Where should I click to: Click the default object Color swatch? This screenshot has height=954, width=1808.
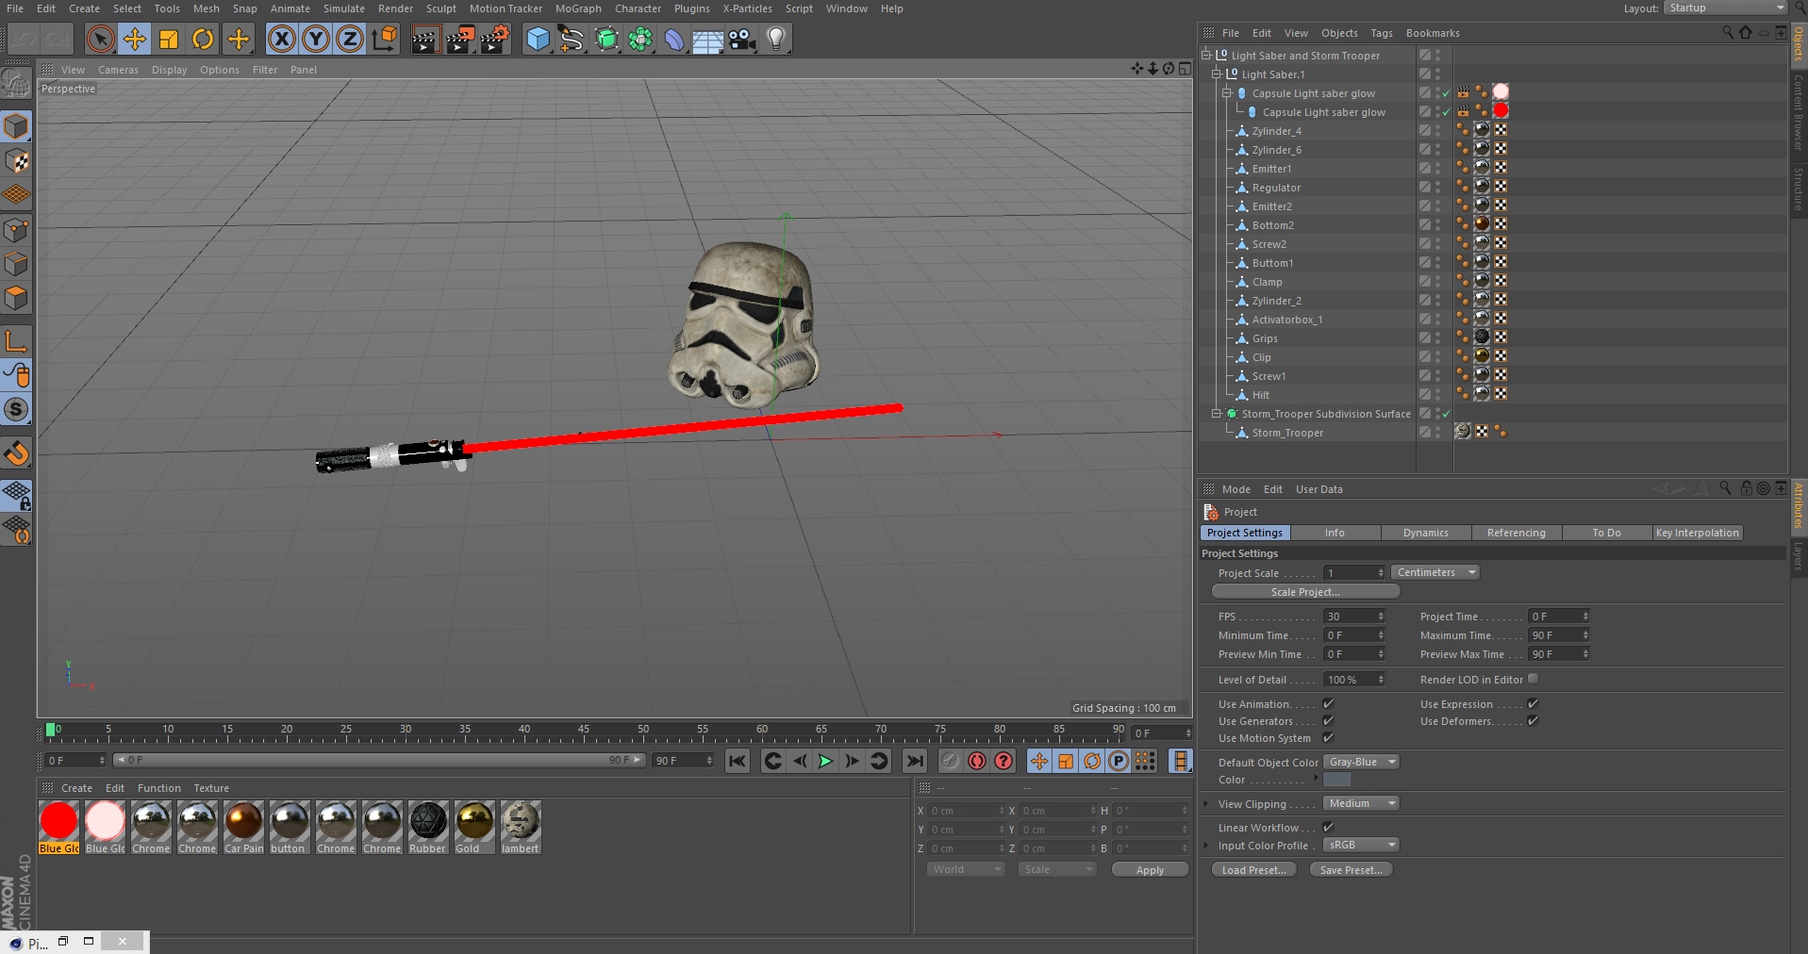click(1336, 780)
